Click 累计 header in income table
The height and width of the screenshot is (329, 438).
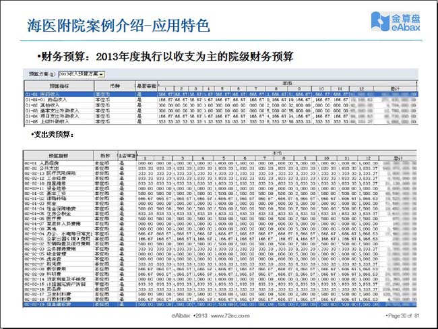(396, 89)
